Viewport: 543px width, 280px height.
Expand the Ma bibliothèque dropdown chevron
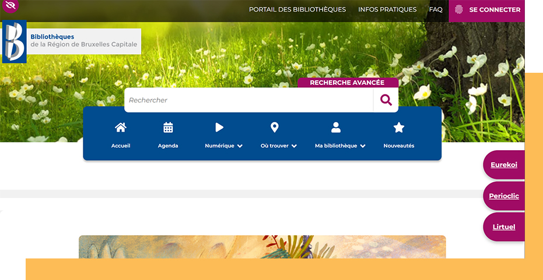[x=363, y=146]
